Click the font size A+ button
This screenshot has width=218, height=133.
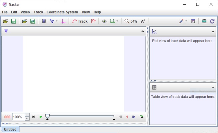click(x=143, y=21)
